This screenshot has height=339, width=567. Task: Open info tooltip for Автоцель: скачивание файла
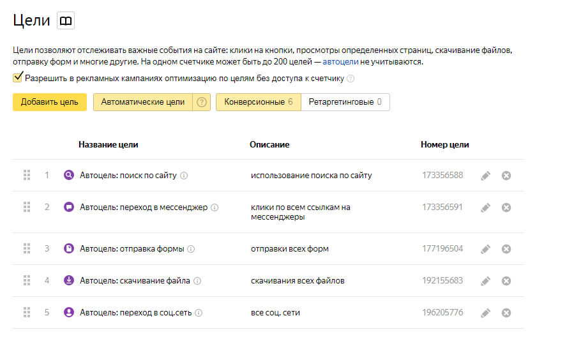(197, 281)
